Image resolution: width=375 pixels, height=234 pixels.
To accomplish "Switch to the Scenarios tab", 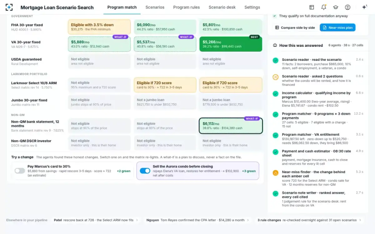I will 155,7.
